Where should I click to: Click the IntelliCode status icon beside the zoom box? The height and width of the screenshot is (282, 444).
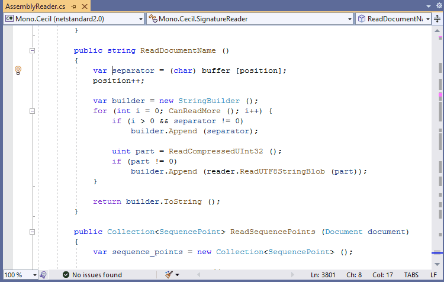pos(43,275)
